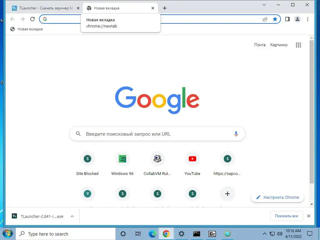The height and width of the screenshot is (240, 320).
Task: Start voice search with the microphone icon
Action: (236, 134)
